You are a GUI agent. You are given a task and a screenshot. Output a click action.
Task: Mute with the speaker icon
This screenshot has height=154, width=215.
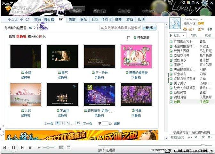39,148
